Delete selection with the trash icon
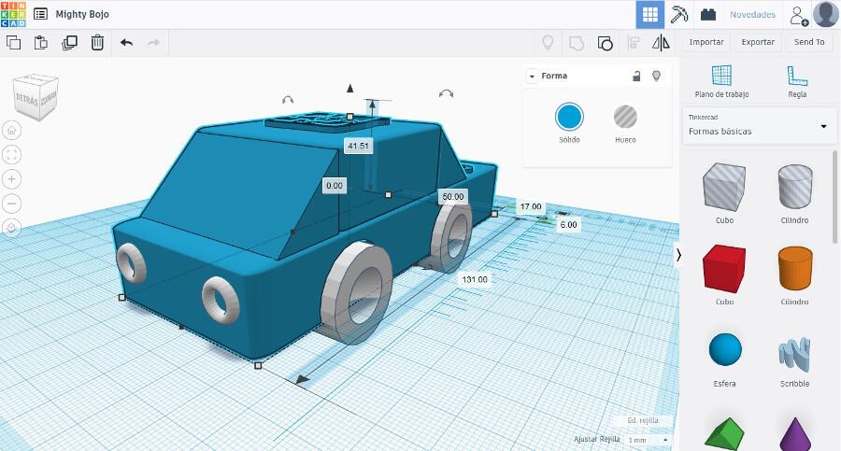 tap(97, 42)
